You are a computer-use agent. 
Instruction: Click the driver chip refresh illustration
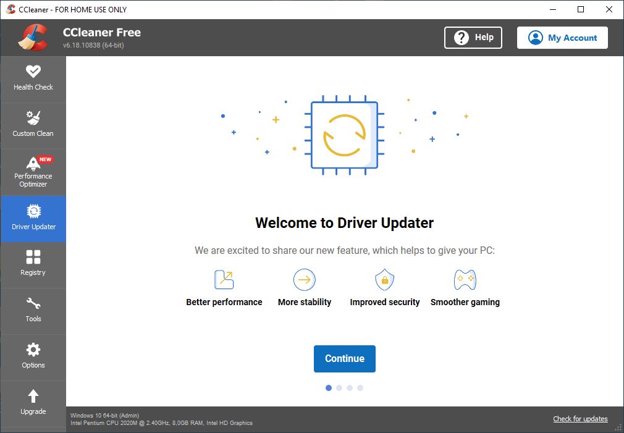344,135
